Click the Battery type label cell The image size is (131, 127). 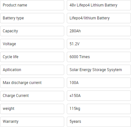click(x=32, y=18)
